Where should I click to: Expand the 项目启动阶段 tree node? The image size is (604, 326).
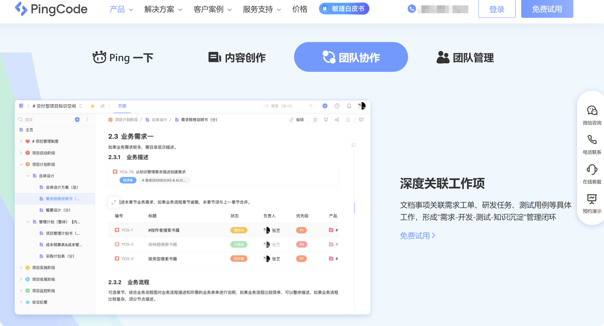tap(21, 153)
